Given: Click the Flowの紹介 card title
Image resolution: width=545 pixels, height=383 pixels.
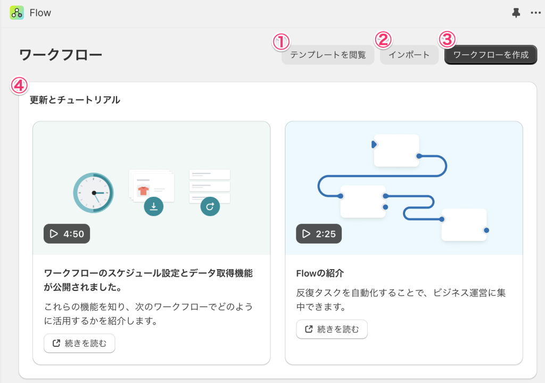Looking at the screenshot, I should click(320, 273).
